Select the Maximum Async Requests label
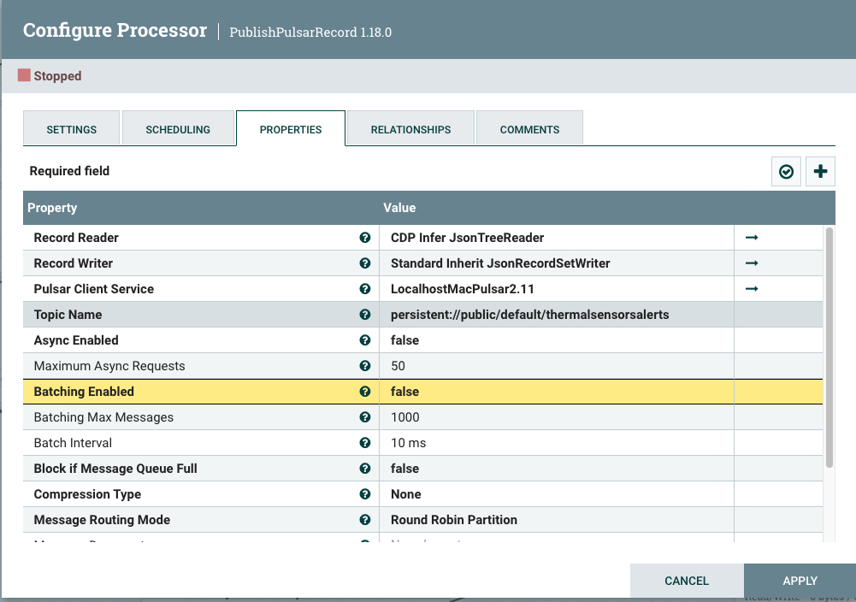The height and width of the screenshot is (602, 856). pyautogui.click(x=109, y=366)
